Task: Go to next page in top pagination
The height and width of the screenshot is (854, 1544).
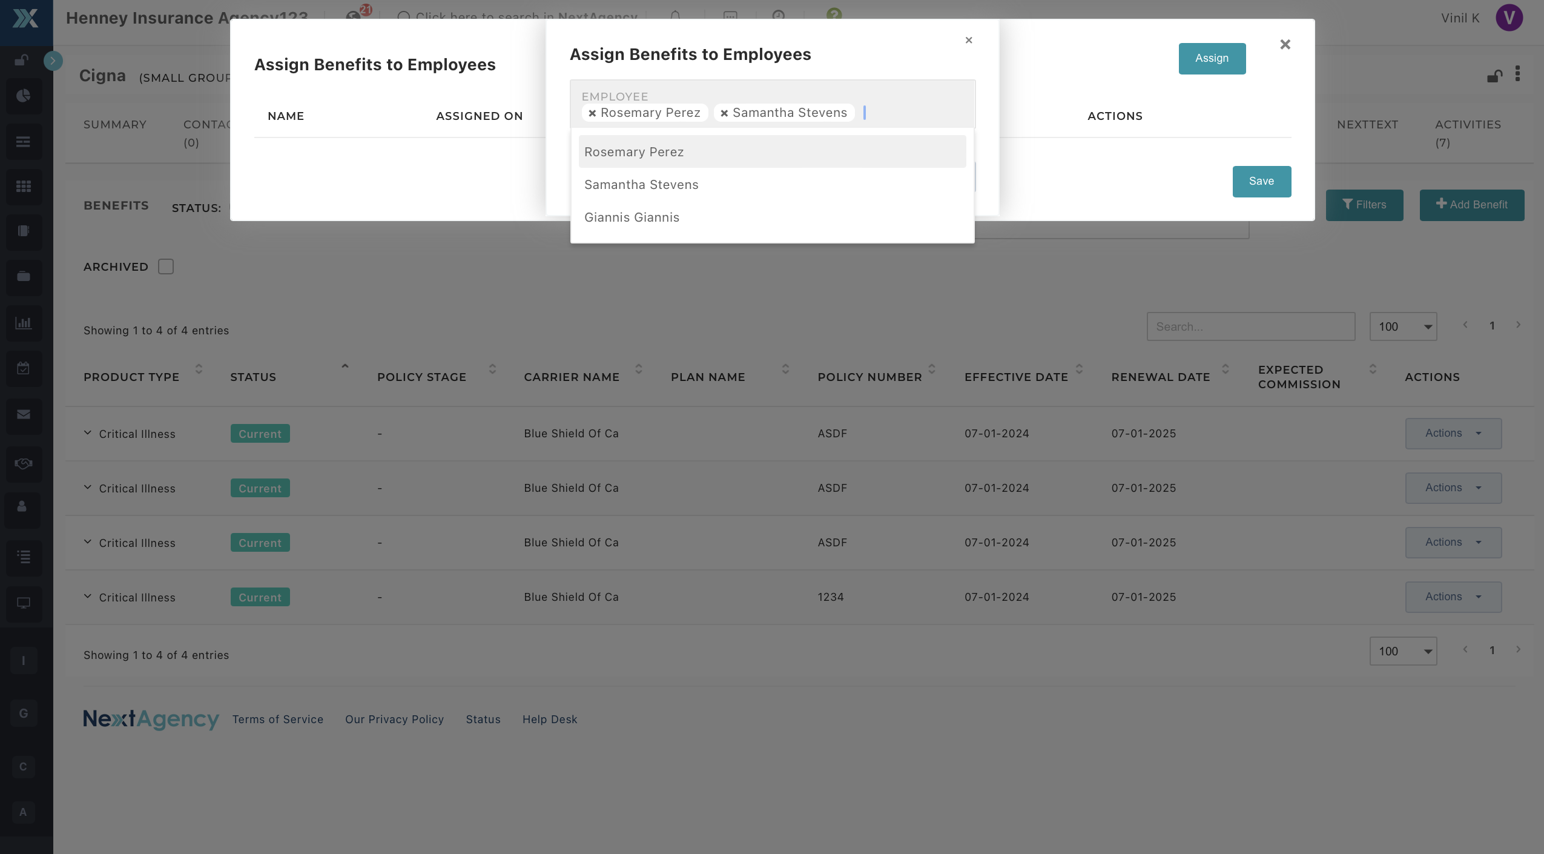Action: pos(1519,325)
